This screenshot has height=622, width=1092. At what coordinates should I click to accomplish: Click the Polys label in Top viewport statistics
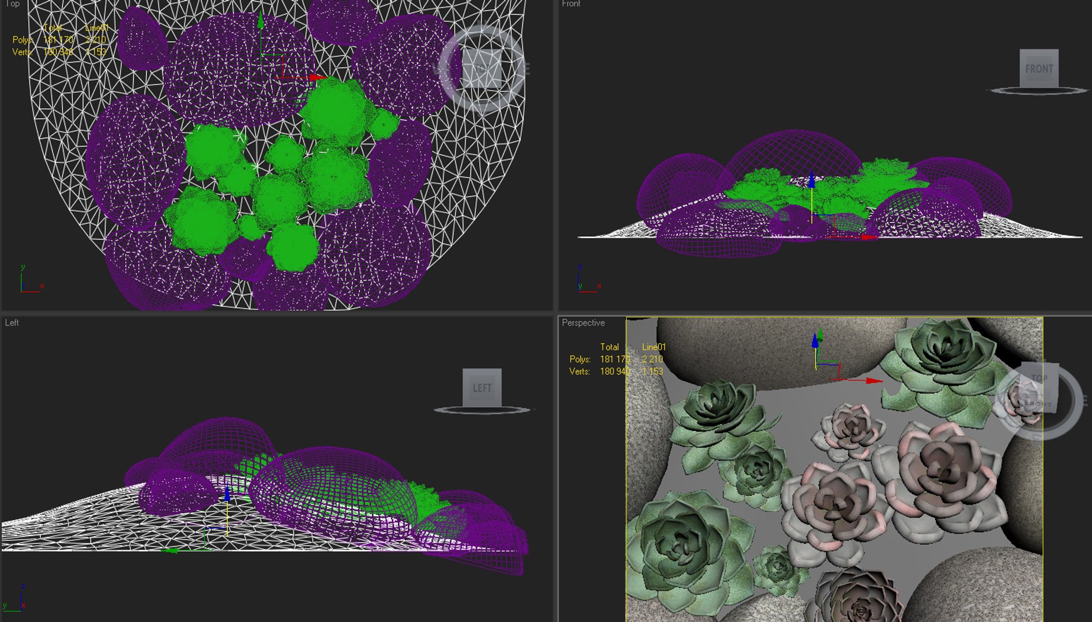(x=23, y=40)
